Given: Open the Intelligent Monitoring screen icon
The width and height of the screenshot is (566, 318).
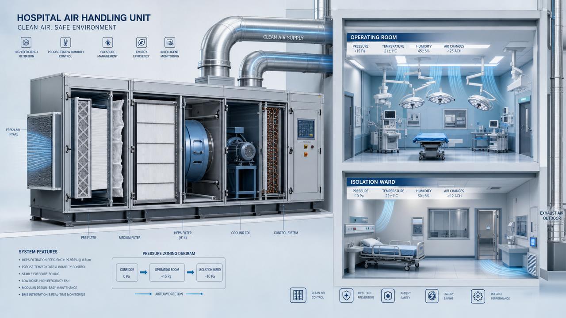Looking at the screenshot, I should tap(170, 42).
